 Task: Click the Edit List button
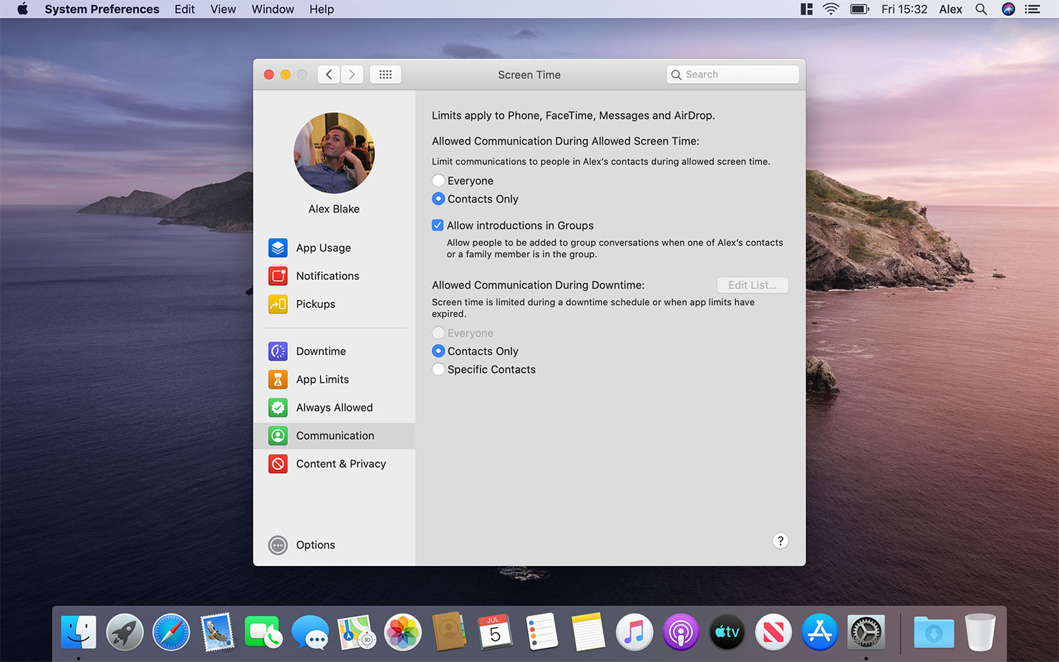(x=753, y=285)
